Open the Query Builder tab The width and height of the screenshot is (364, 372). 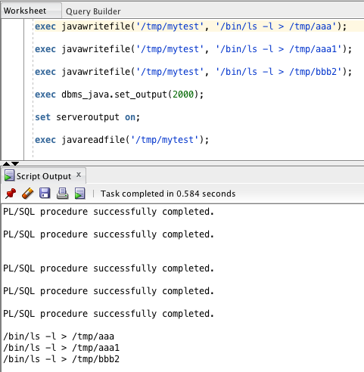pos(93,11)
